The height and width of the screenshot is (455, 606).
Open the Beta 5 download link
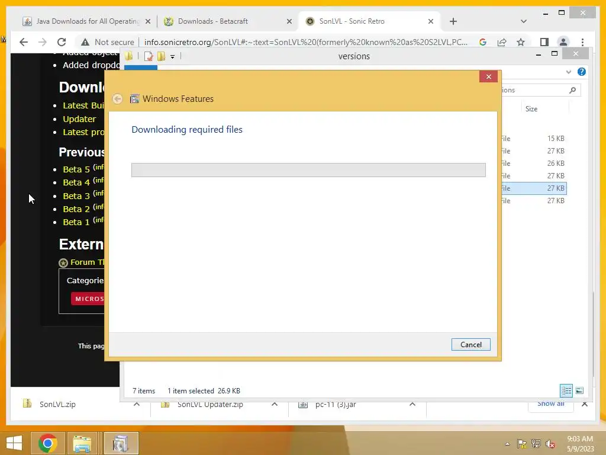click(x=76, y=169)
